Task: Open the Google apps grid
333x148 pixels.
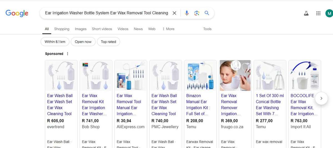Action: pos(318,13)
